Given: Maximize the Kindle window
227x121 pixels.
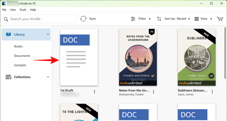Looking at the screenshot, I should coord(211,3).
